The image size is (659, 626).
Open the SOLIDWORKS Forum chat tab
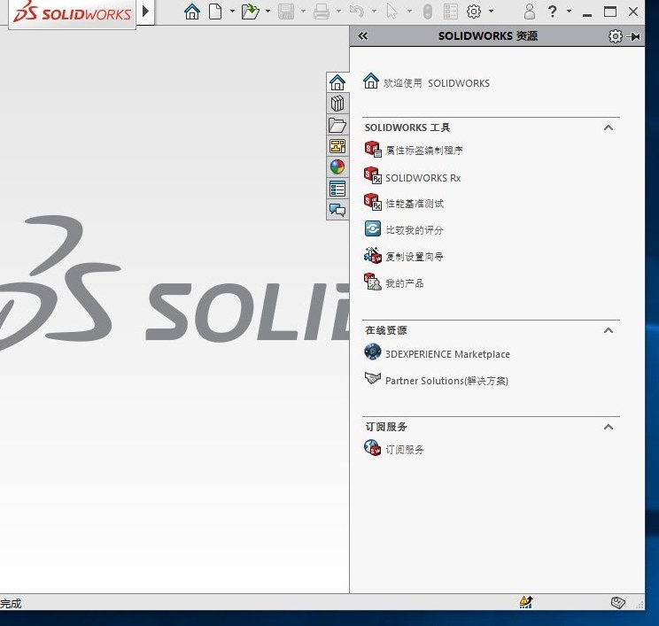pos(337,210)
